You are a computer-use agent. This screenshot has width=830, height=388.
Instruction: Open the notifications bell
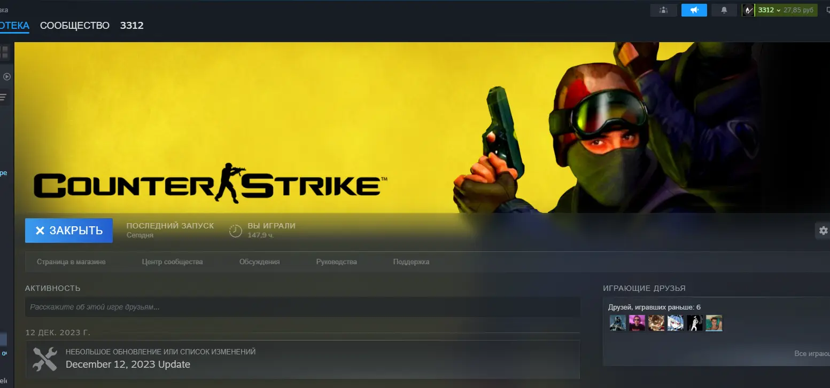[x=724, y=10]
